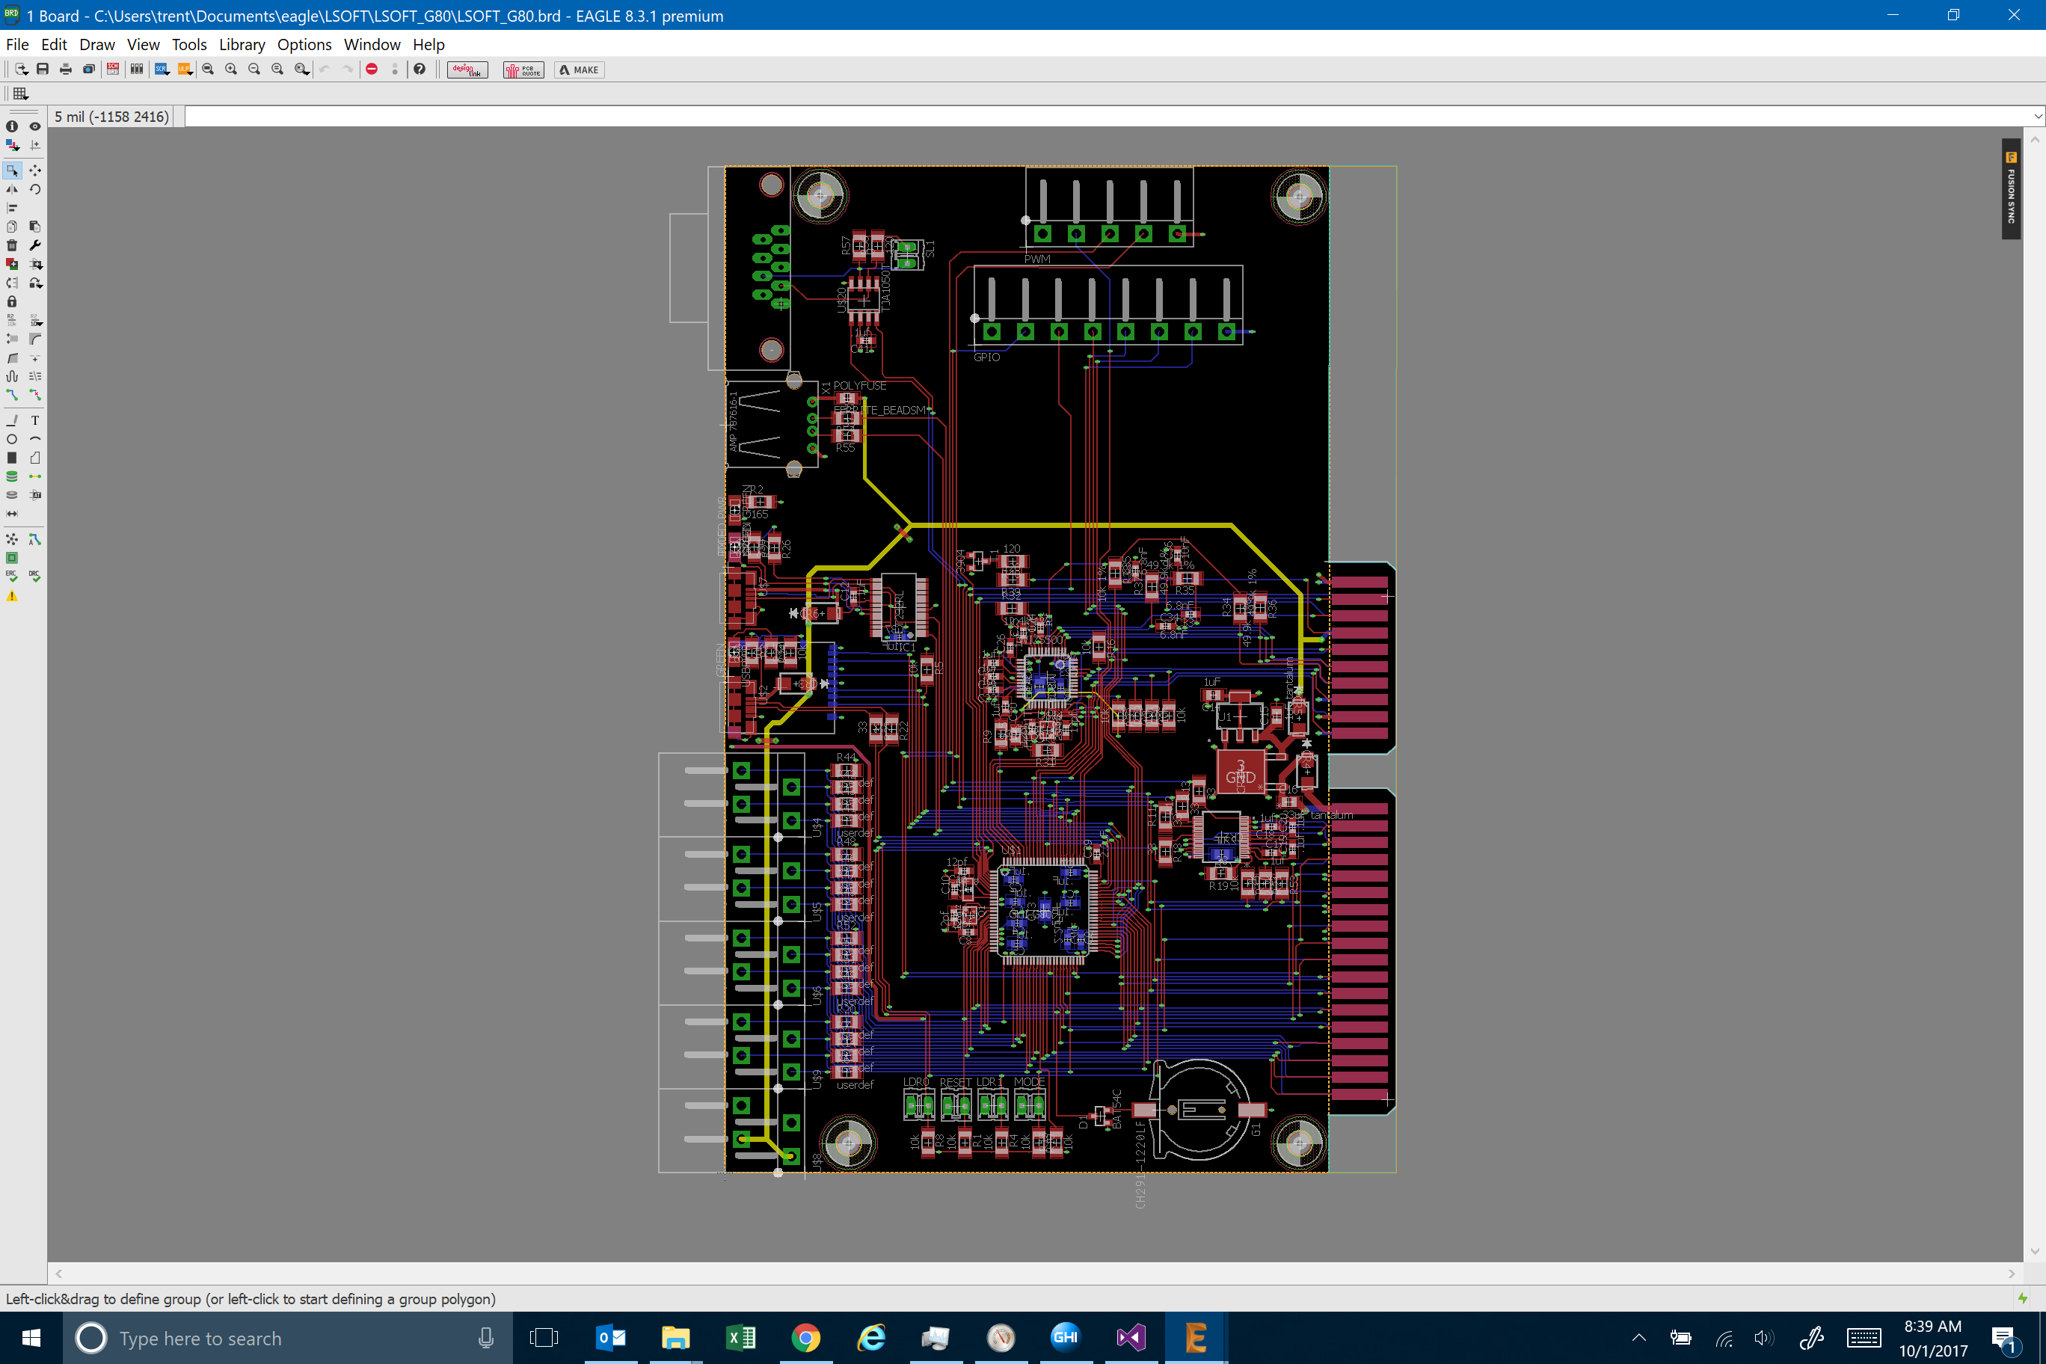The image size is (2046, 1364).
Task: Print the board layout
Action: point(65,70)
